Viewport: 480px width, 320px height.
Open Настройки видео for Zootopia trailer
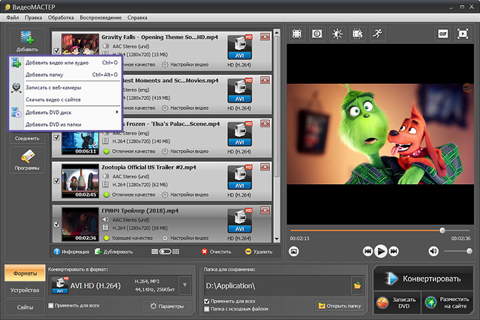click(185, 195)
